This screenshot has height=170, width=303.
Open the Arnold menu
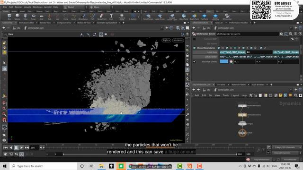click(x=48, y=7)
